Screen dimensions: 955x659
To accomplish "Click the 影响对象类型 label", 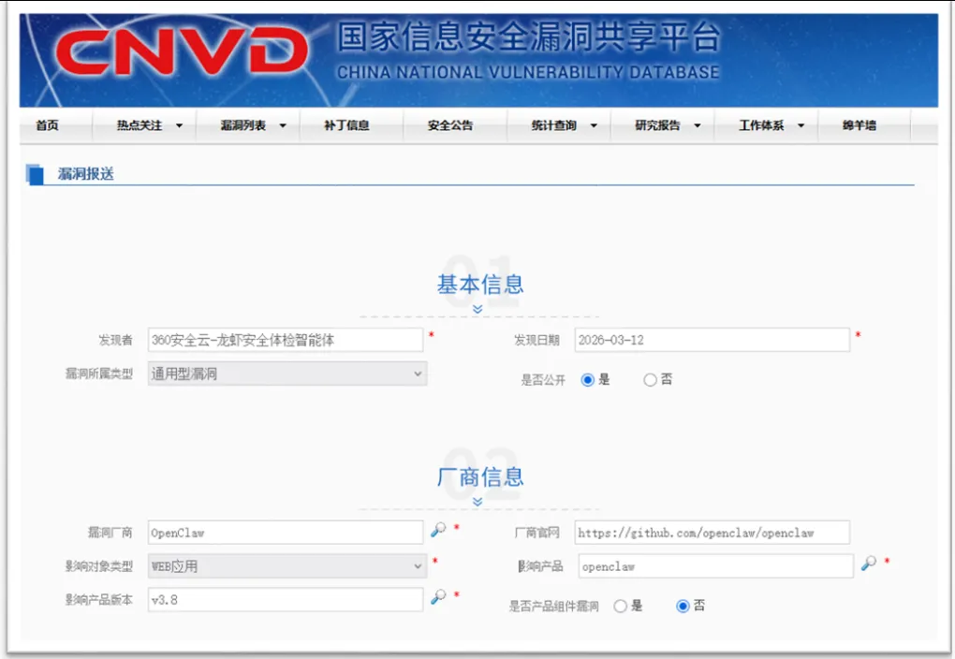I will tap(98, 565).
